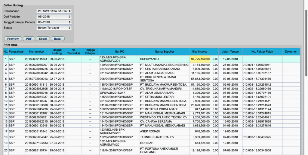Open the Status dropdown Belum Terbayar
The height and width of the screenshot is (155, 308).
[54, 28]
